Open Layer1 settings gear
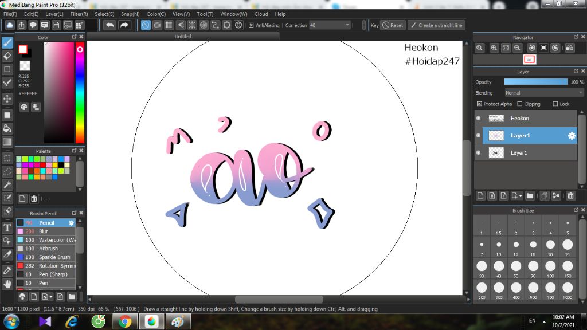Viewport: 587px width, 330px height. [572, 136]
